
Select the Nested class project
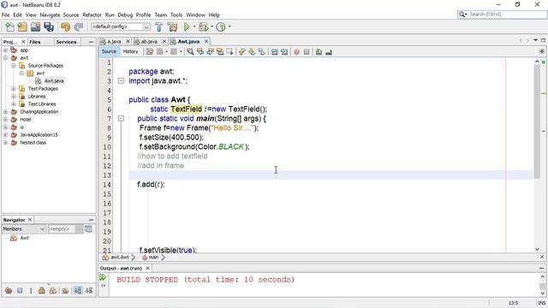click(x=33, y=143)
